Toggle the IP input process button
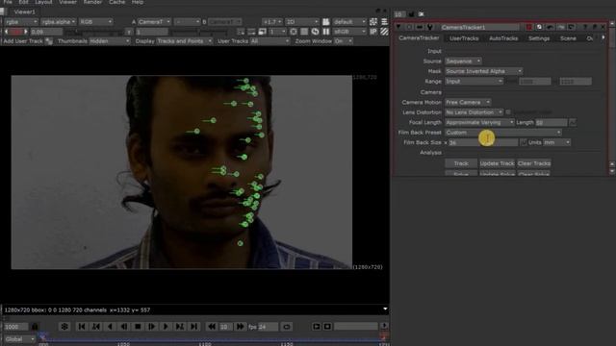Image resolution: width=616 pixels, height=346 pixels. tap(373, 32)
